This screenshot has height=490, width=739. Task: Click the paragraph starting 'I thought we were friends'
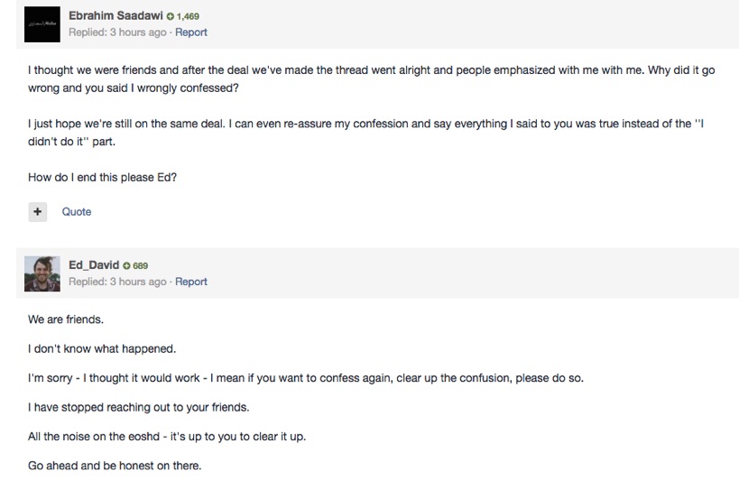372,79
